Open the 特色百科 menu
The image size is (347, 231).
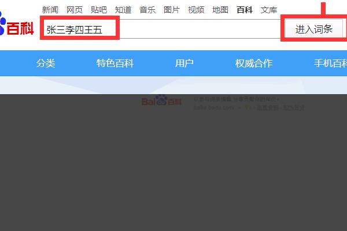(115, 63)
